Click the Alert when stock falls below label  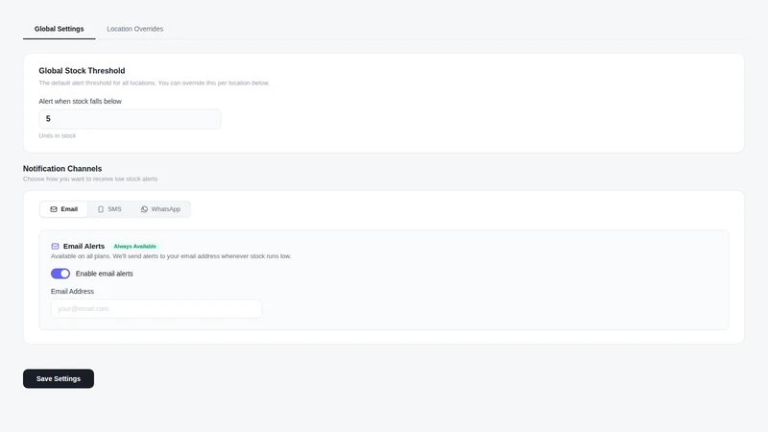pyautogui.click(x=81, y=102)
